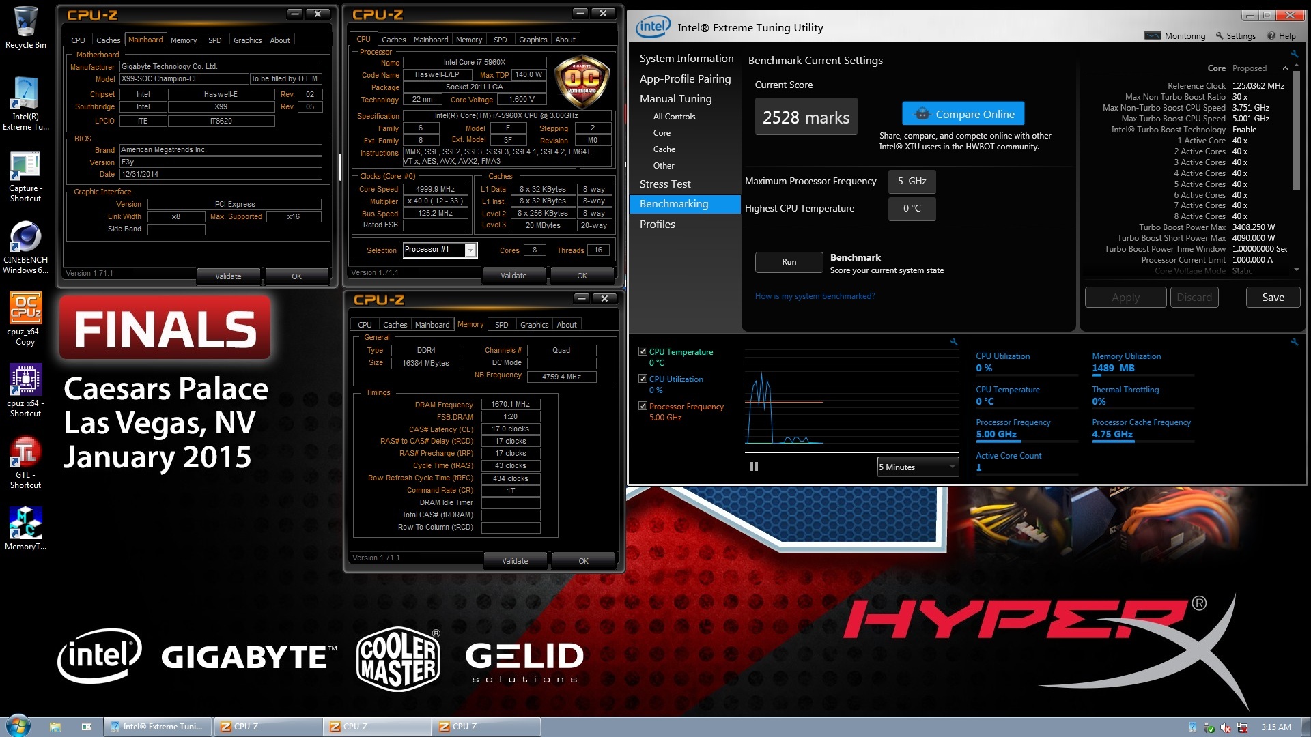The height and width of the screenshot is (737, 1311).
Task: Click the Intel logo in XTU
Action: point(653,27)
